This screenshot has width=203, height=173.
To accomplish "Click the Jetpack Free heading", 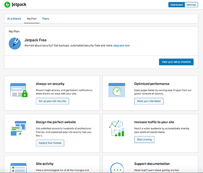I will pyautogui.click(x=35, y=40).
